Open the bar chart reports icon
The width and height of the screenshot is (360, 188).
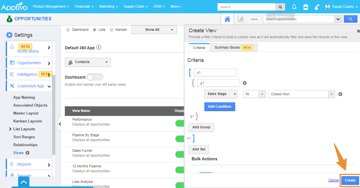pyautogui.click(x=241, y=19)
